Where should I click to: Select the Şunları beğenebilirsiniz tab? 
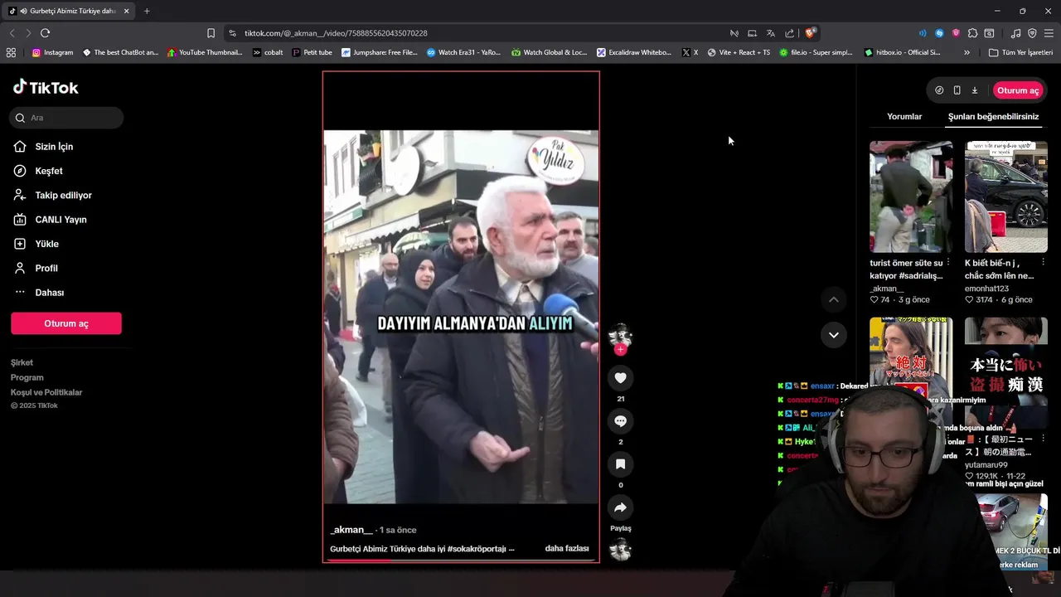point(993,117)
